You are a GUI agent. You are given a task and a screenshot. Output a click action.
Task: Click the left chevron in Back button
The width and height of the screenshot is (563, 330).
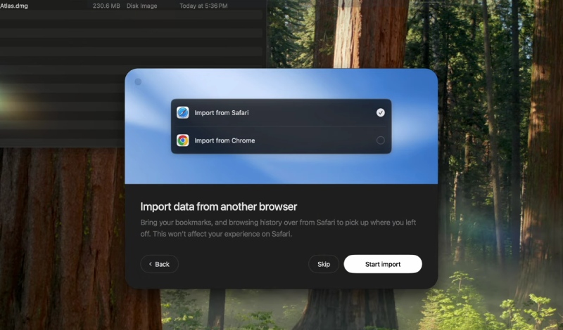pos(151,264)
